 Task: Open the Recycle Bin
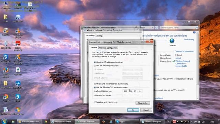point(6,45)
